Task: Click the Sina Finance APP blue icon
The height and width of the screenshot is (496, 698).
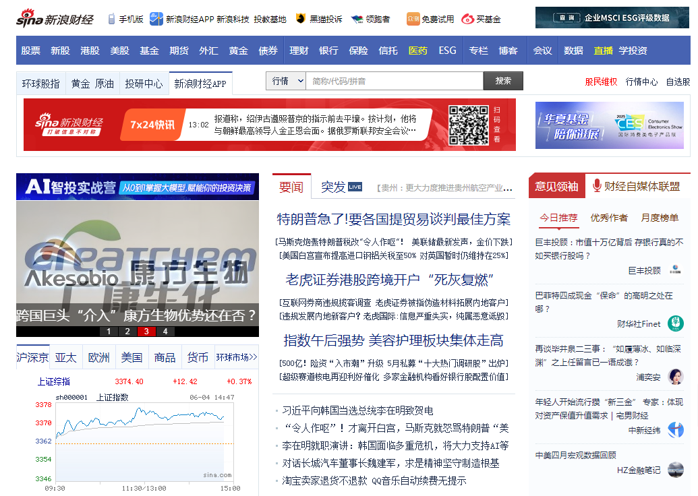Action: 156,19
